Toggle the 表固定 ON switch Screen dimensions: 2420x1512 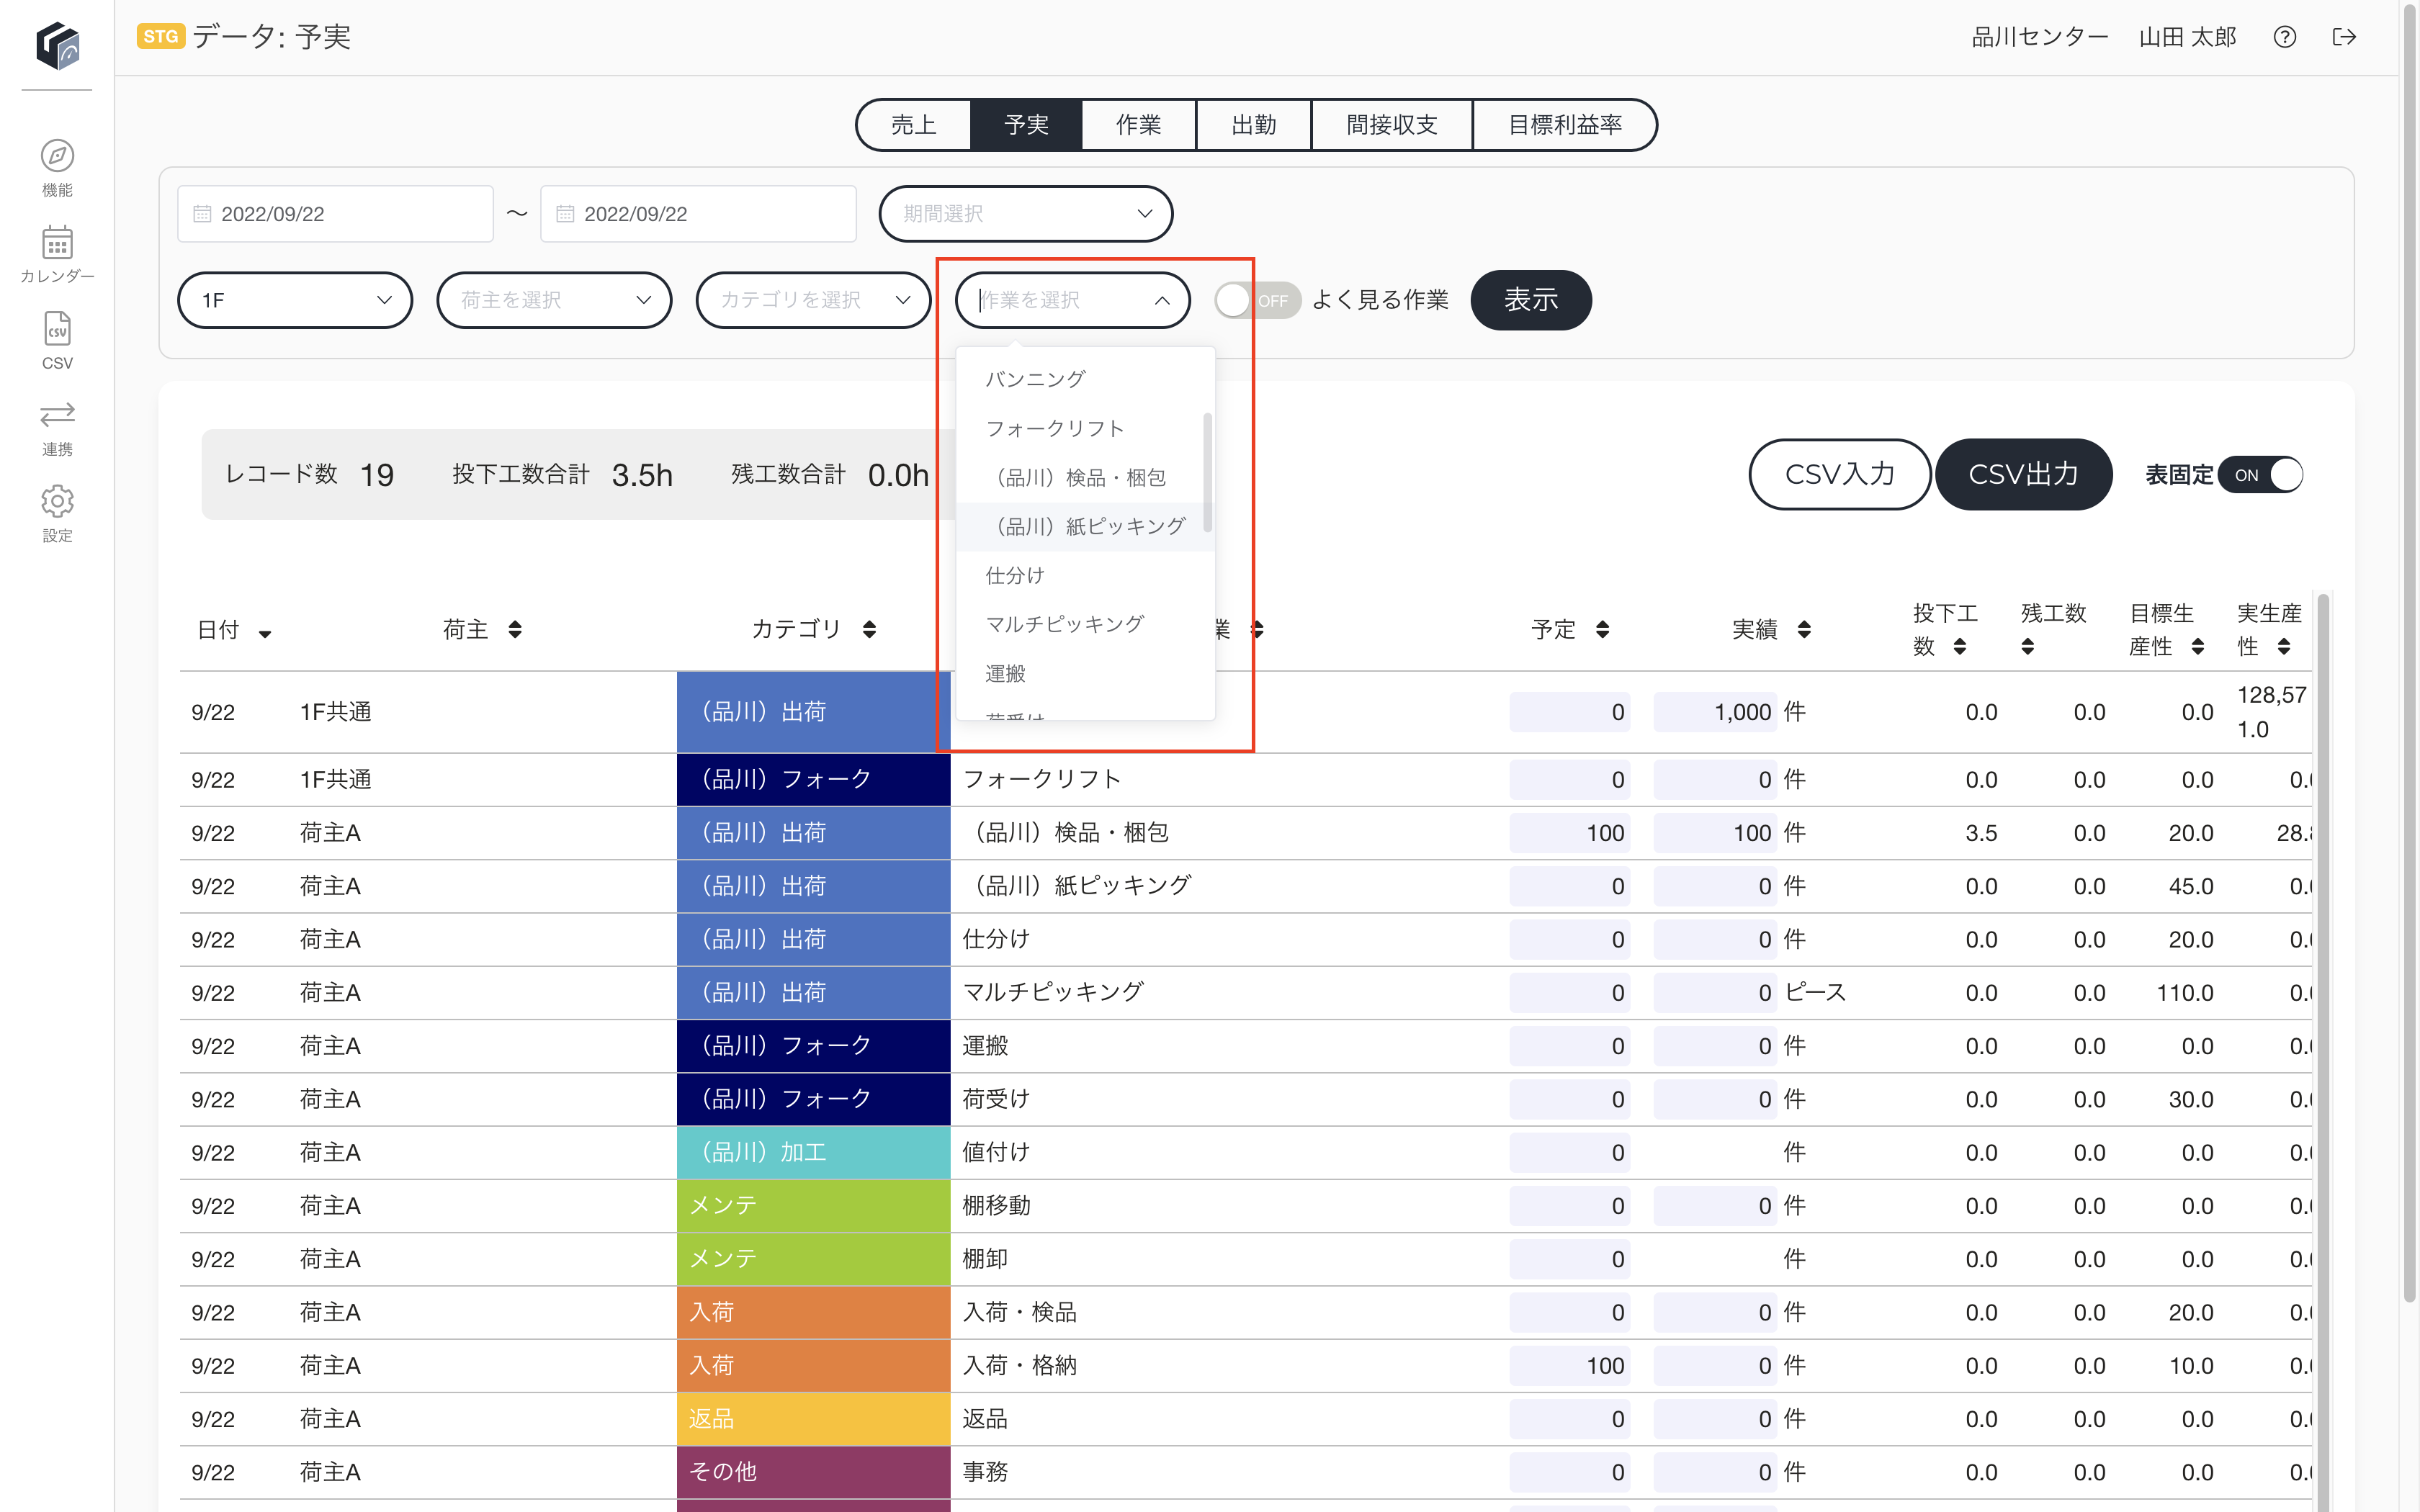pos(2261,475)
